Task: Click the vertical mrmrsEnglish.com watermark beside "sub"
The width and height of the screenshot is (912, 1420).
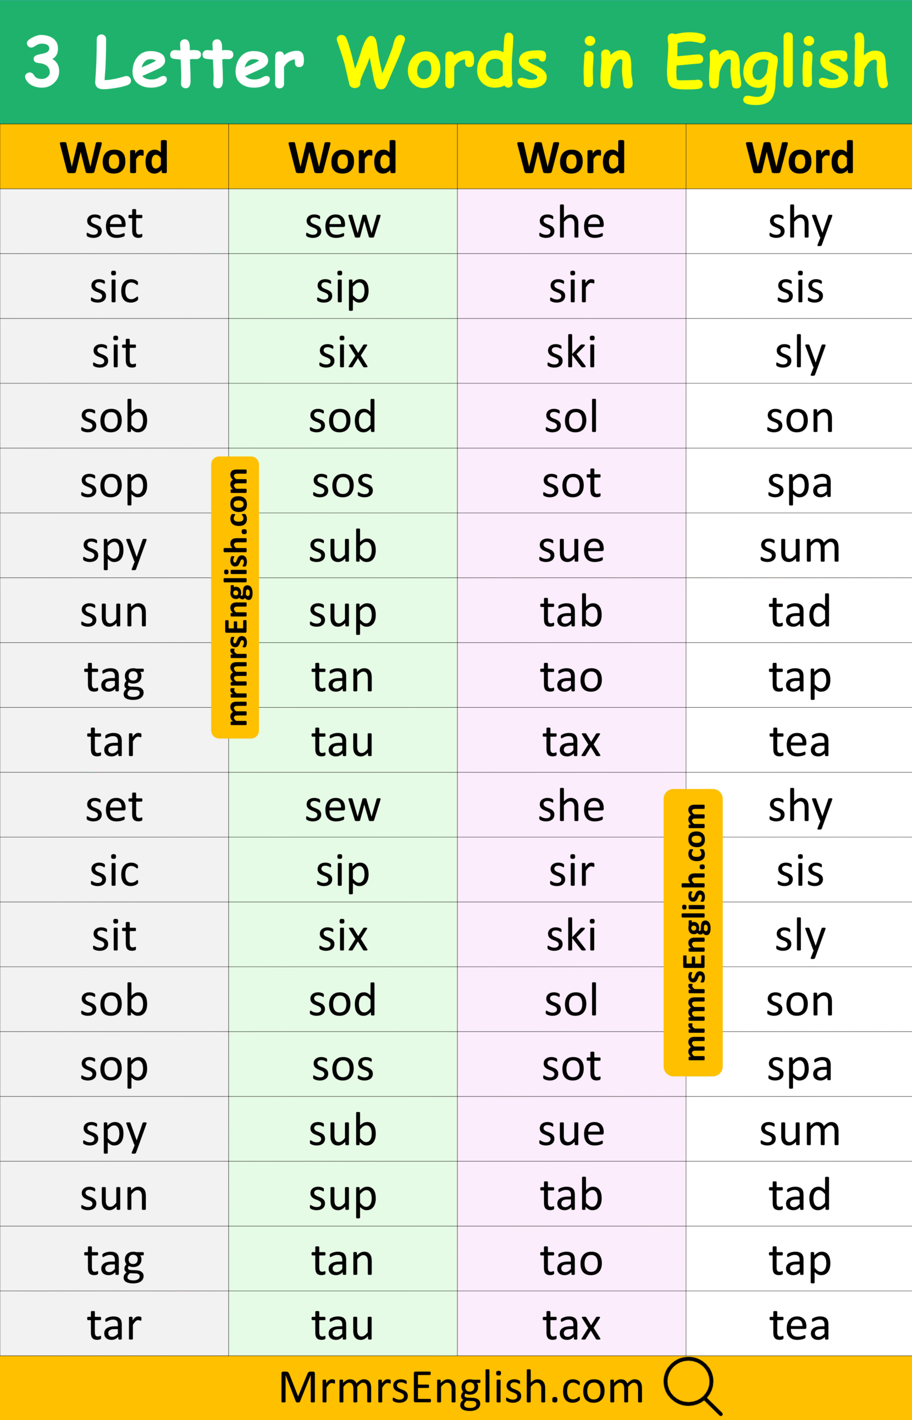Action: point(235,596)
